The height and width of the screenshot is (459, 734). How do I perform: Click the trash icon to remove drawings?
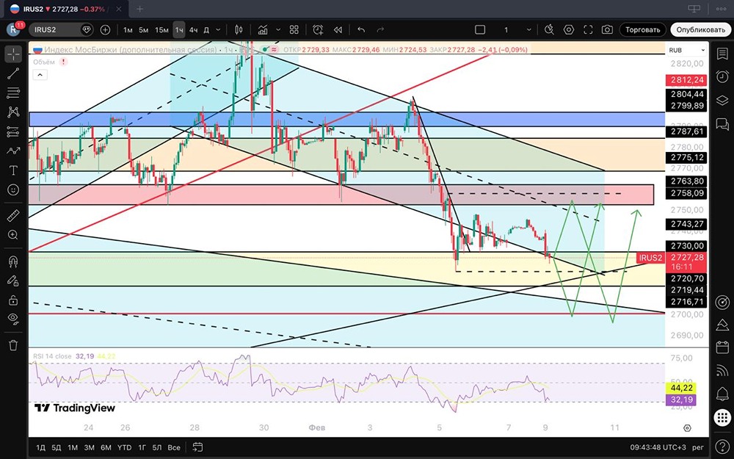[13, 346]
